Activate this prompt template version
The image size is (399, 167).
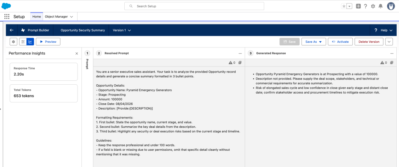click(340, 42)
